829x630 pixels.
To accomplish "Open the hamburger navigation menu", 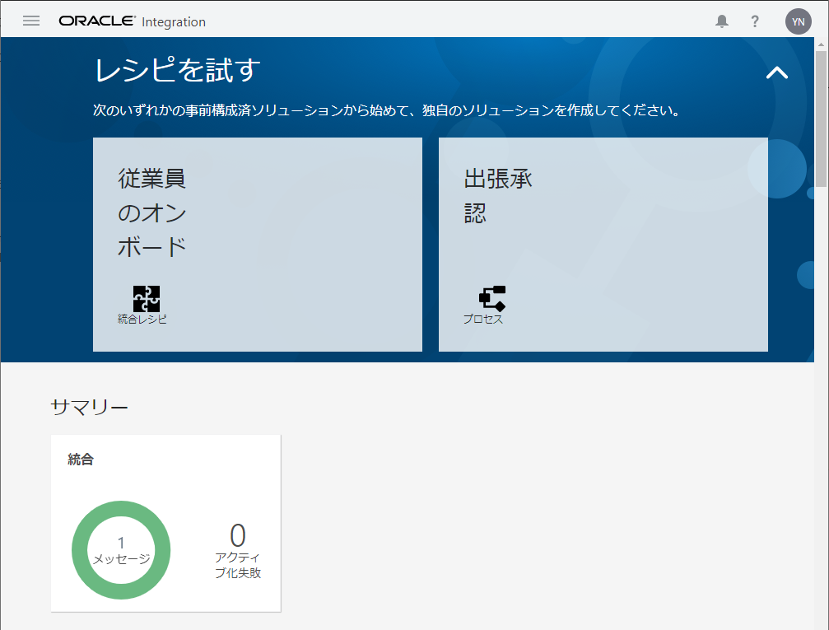I will click(31, 21).
